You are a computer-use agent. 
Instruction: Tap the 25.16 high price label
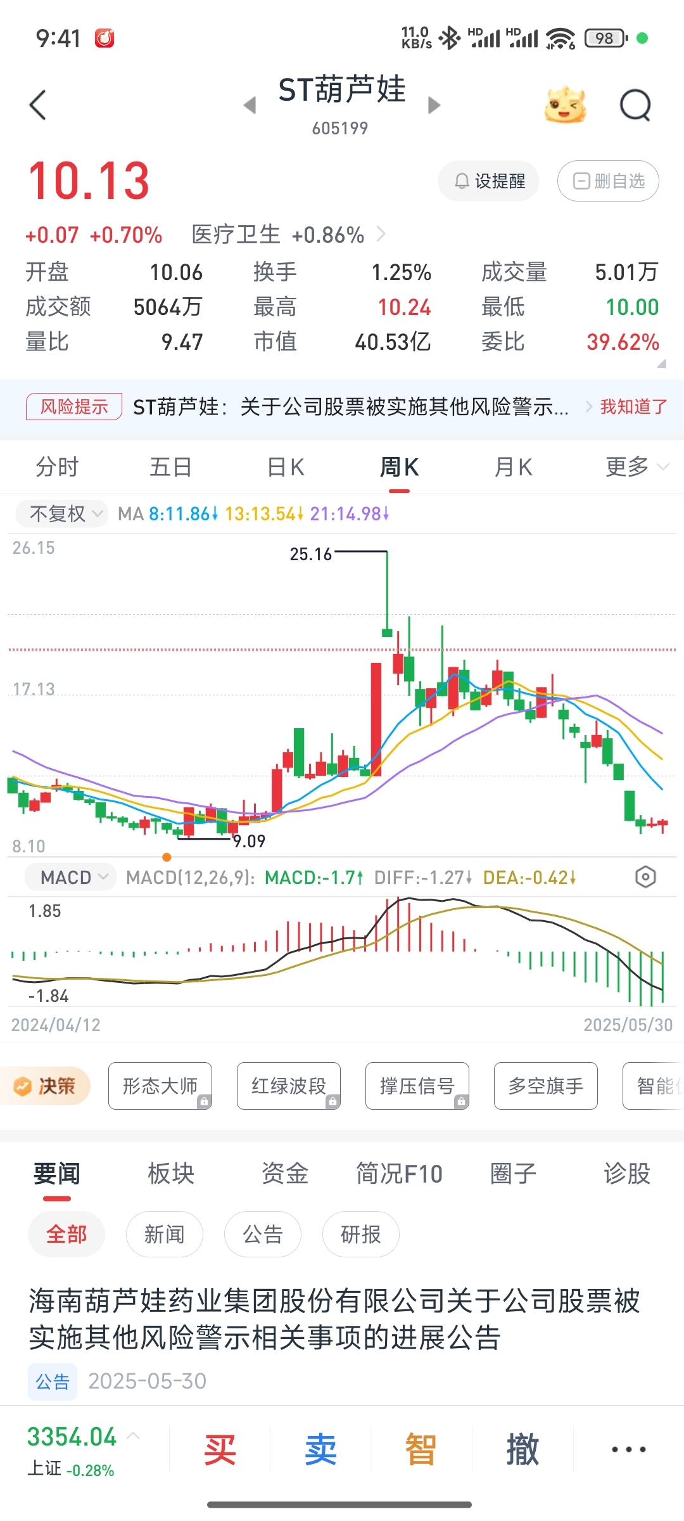point(310,555)
